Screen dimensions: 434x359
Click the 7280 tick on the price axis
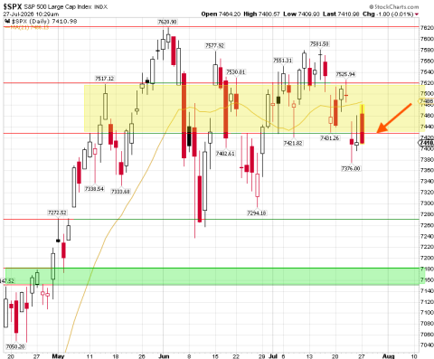coord(427,214)
